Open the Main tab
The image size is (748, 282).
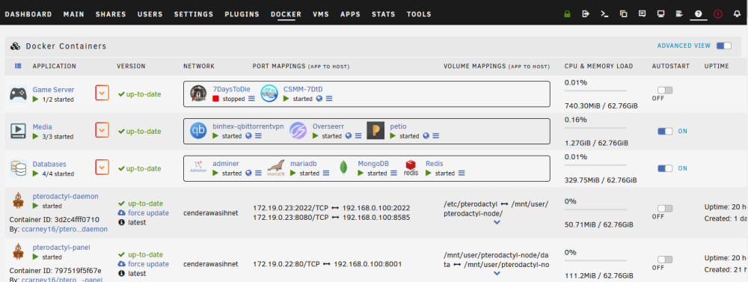coord(73,14)
